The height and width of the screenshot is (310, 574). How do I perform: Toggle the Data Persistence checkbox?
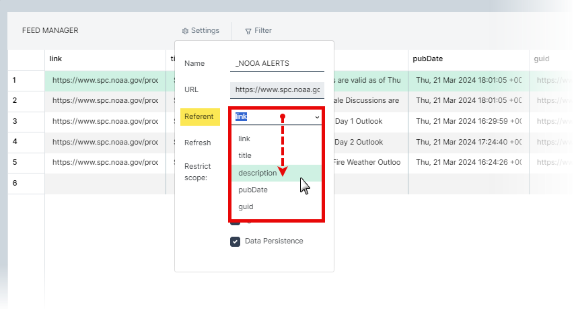[x=235, y=241]
